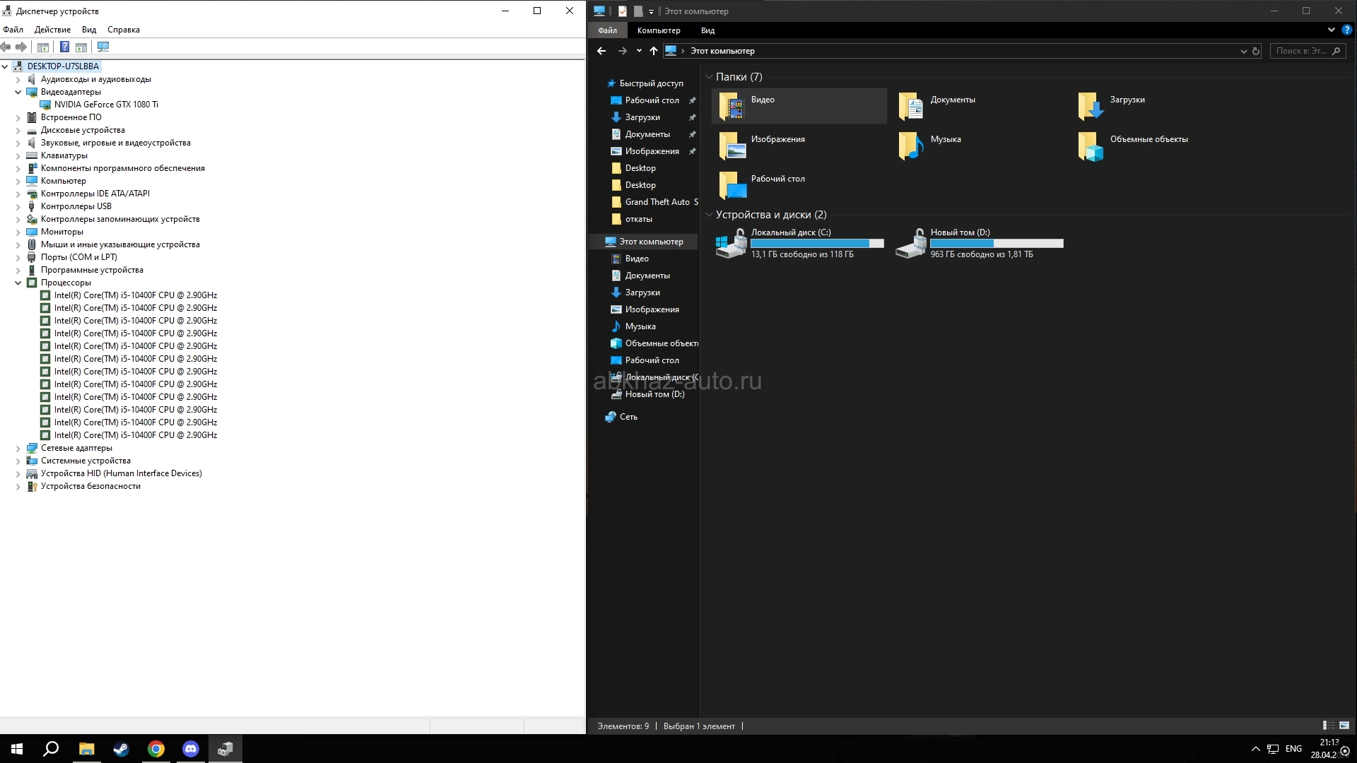Switch to details view in status bar
This screenshot has height=763, width=1357.
(x=1328, y=726)
